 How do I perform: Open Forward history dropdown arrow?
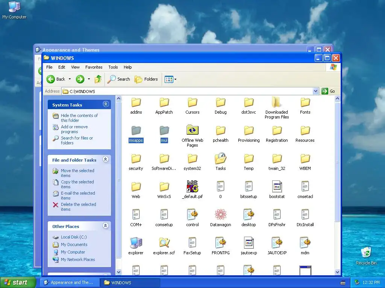89,79
